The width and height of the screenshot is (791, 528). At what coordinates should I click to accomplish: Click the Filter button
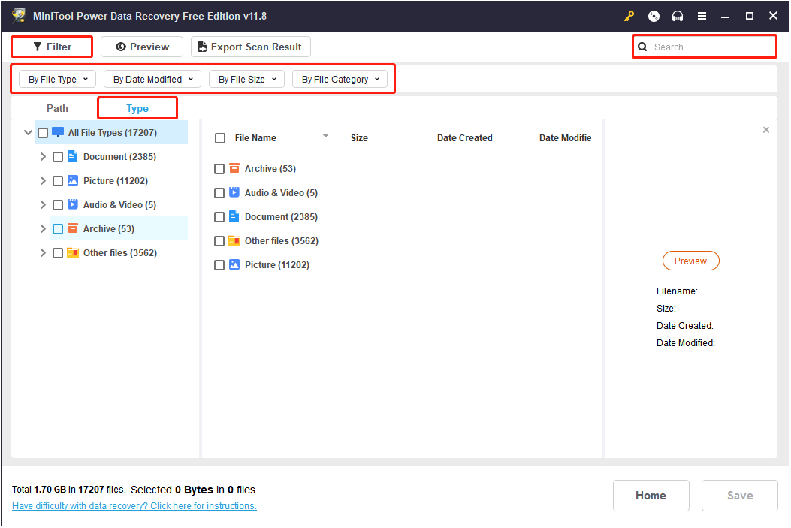[52, 47]
